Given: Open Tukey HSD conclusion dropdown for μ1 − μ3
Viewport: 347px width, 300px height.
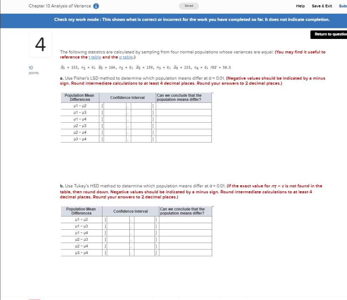Looking at the screenshot, I should (185, 226).
